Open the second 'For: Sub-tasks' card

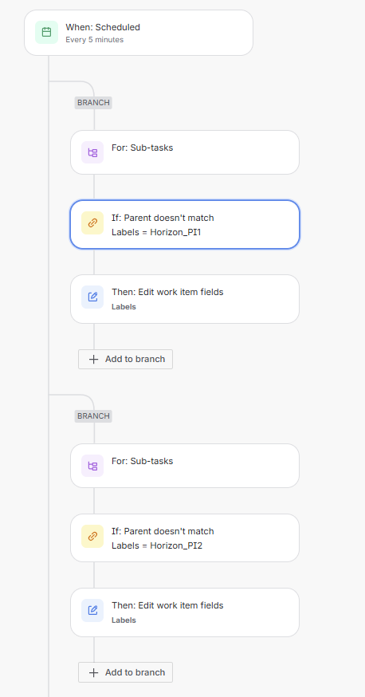point(185,466)
